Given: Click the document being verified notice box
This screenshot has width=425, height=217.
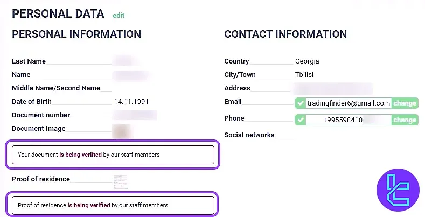Looking at the screenshot, I should click(113, 155).
